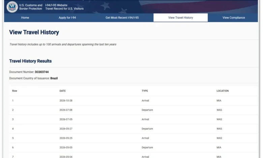Select Departure type in row 2
This screenshot has height=158, width=263.
[x=147, y=110]
